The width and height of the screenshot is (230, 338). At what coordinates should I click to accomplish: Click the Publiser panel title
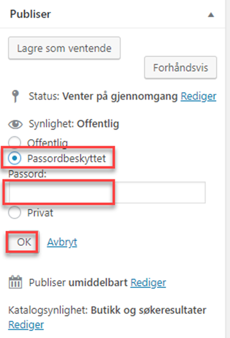(30, 14)
